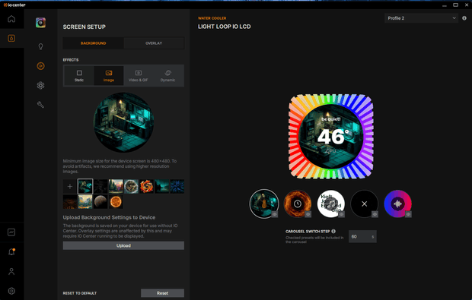The height and width of the screenshot is (300, 472).
Task: Open the monitoring graph icon in the sidebar
Action: (11, 232)
